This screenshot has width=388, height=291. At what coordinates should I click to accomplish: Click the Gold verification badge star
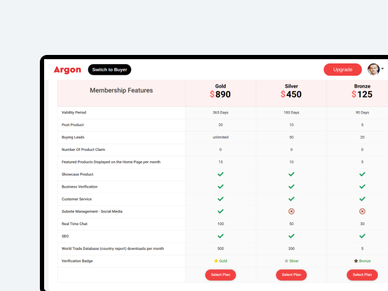tap(216, 261)
